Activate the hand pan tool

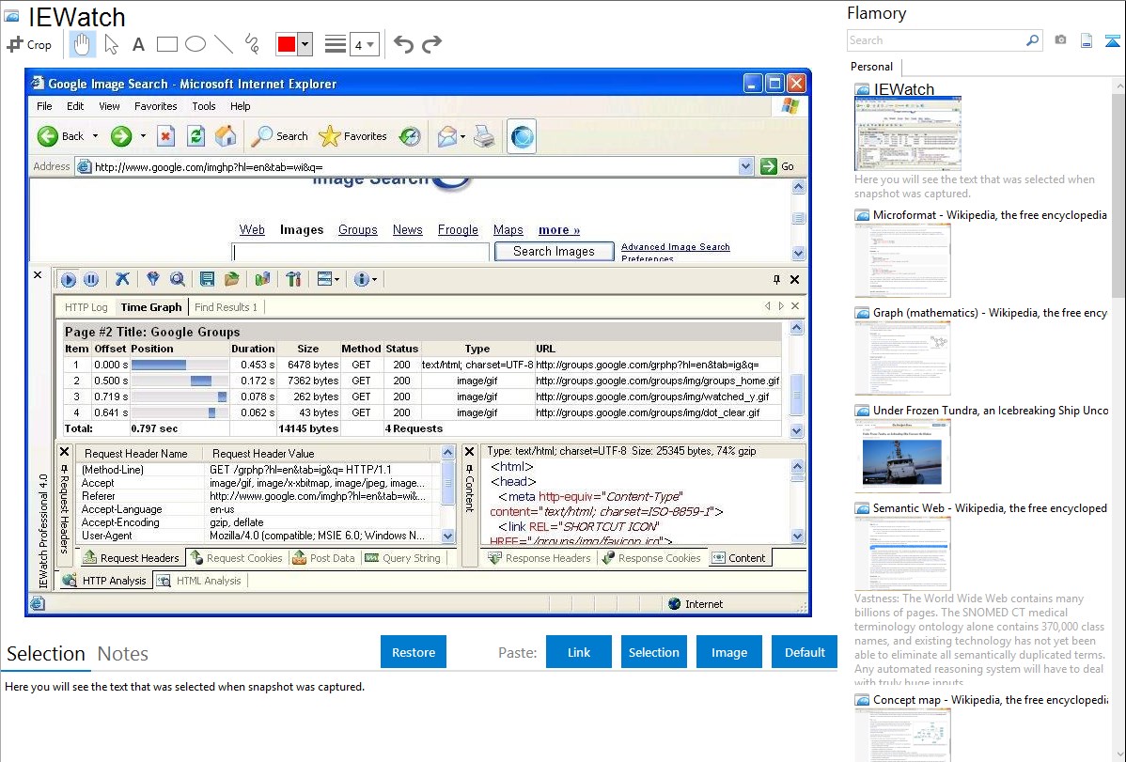click(82, 44)
